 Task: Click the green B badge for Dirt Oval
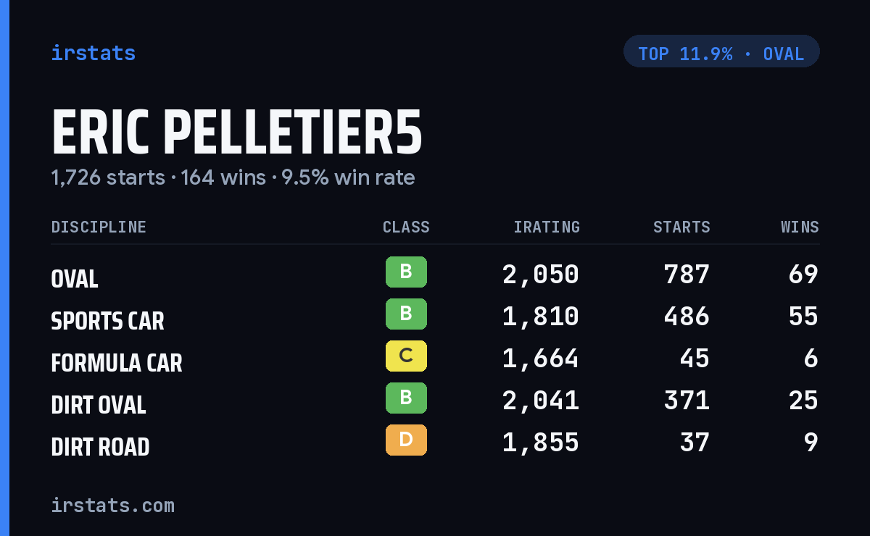coord(406,398)
